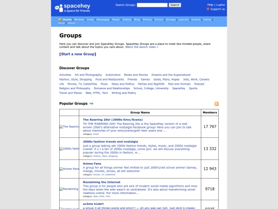Open Reclaiming the Internet group title
Viewport: 278px width, 209px height.
(101, 182)
